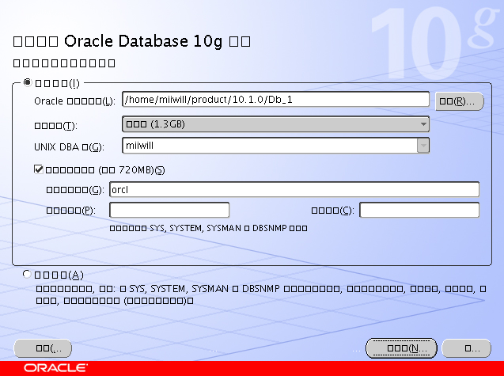Click the ORACLE logo in red bar

[x=55, y=367]
